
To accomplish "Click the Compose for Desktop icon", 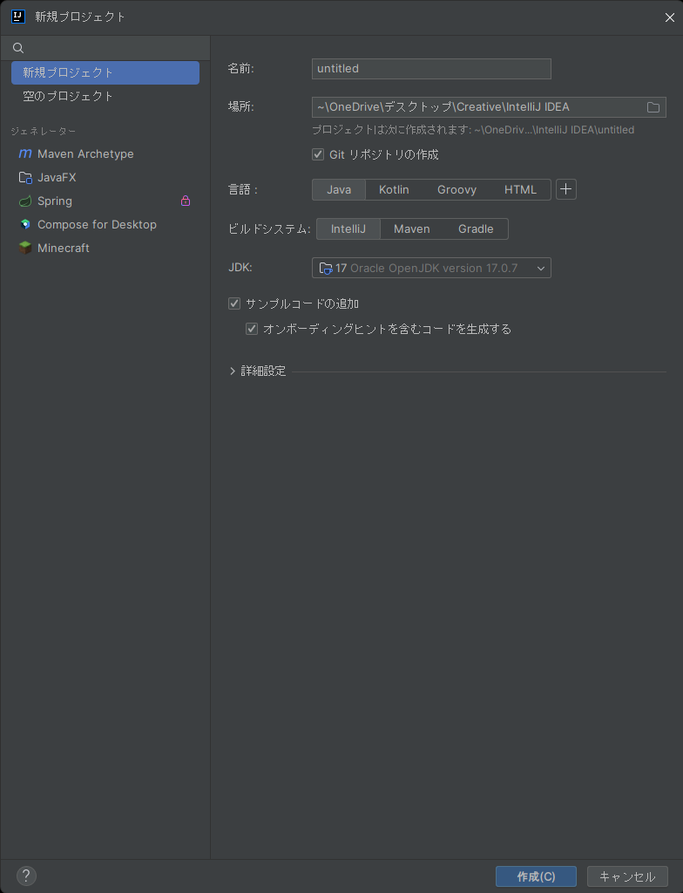I will pos(25,224).
